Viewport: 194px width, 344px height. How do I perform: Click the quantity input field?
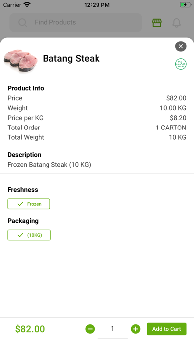113,329
